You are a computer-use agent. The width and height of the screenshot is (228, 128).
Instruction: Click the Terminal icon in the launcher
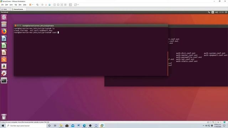pos(4,80)
